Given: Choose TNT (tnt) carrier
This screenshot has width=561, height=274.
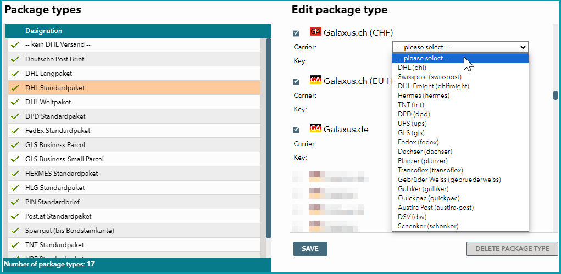Looking at the screenshot, I should (x=460, y=105).
